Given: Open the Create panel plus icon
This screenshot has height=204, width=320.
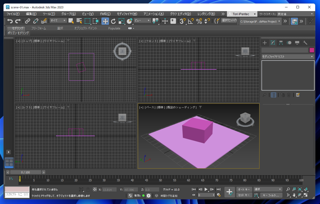Looking at the screenshot, I should pyautogui.click(x=264, y=42).
